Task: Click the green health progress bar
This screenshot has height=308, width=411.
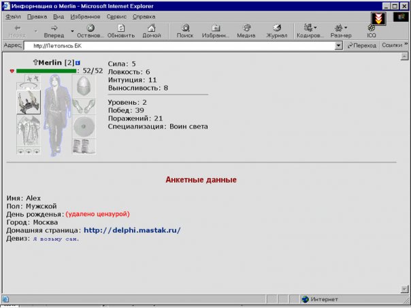Action: click(x=46, y=71)
